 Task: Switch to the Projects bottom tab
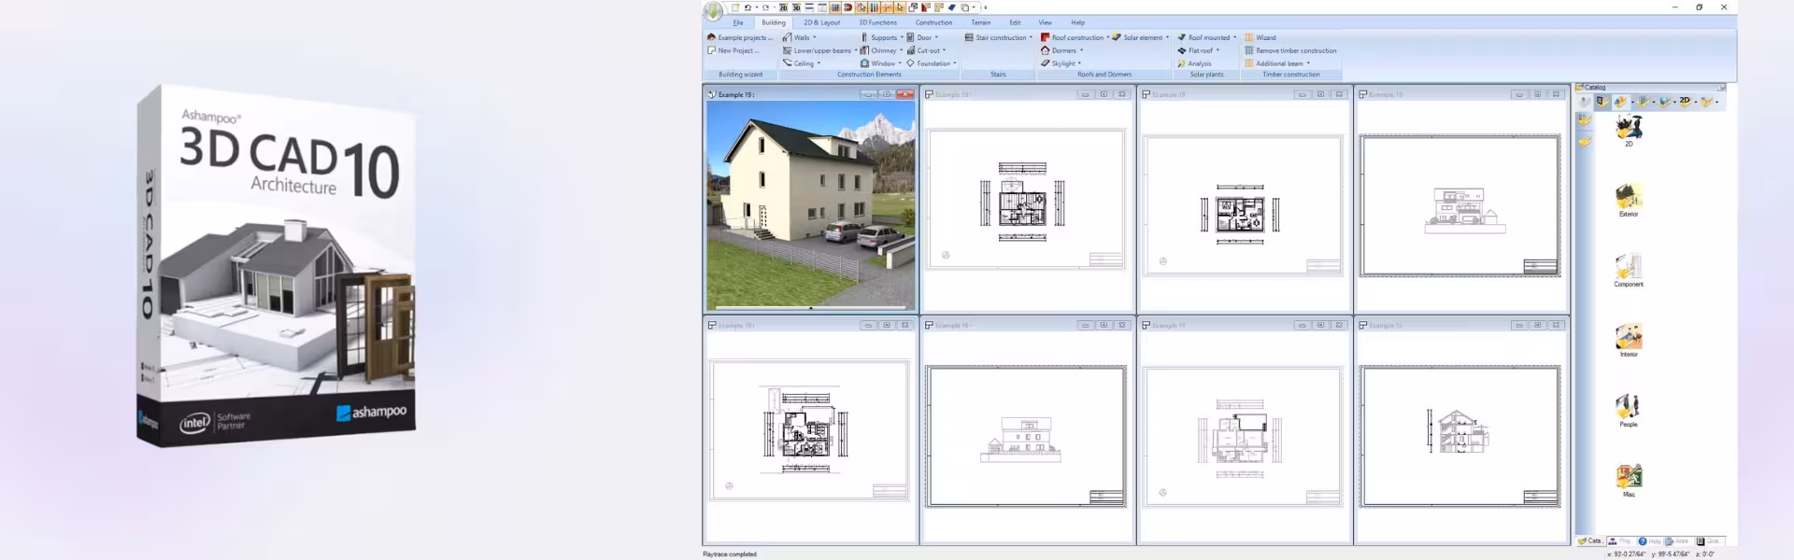tap(1620, 540)
